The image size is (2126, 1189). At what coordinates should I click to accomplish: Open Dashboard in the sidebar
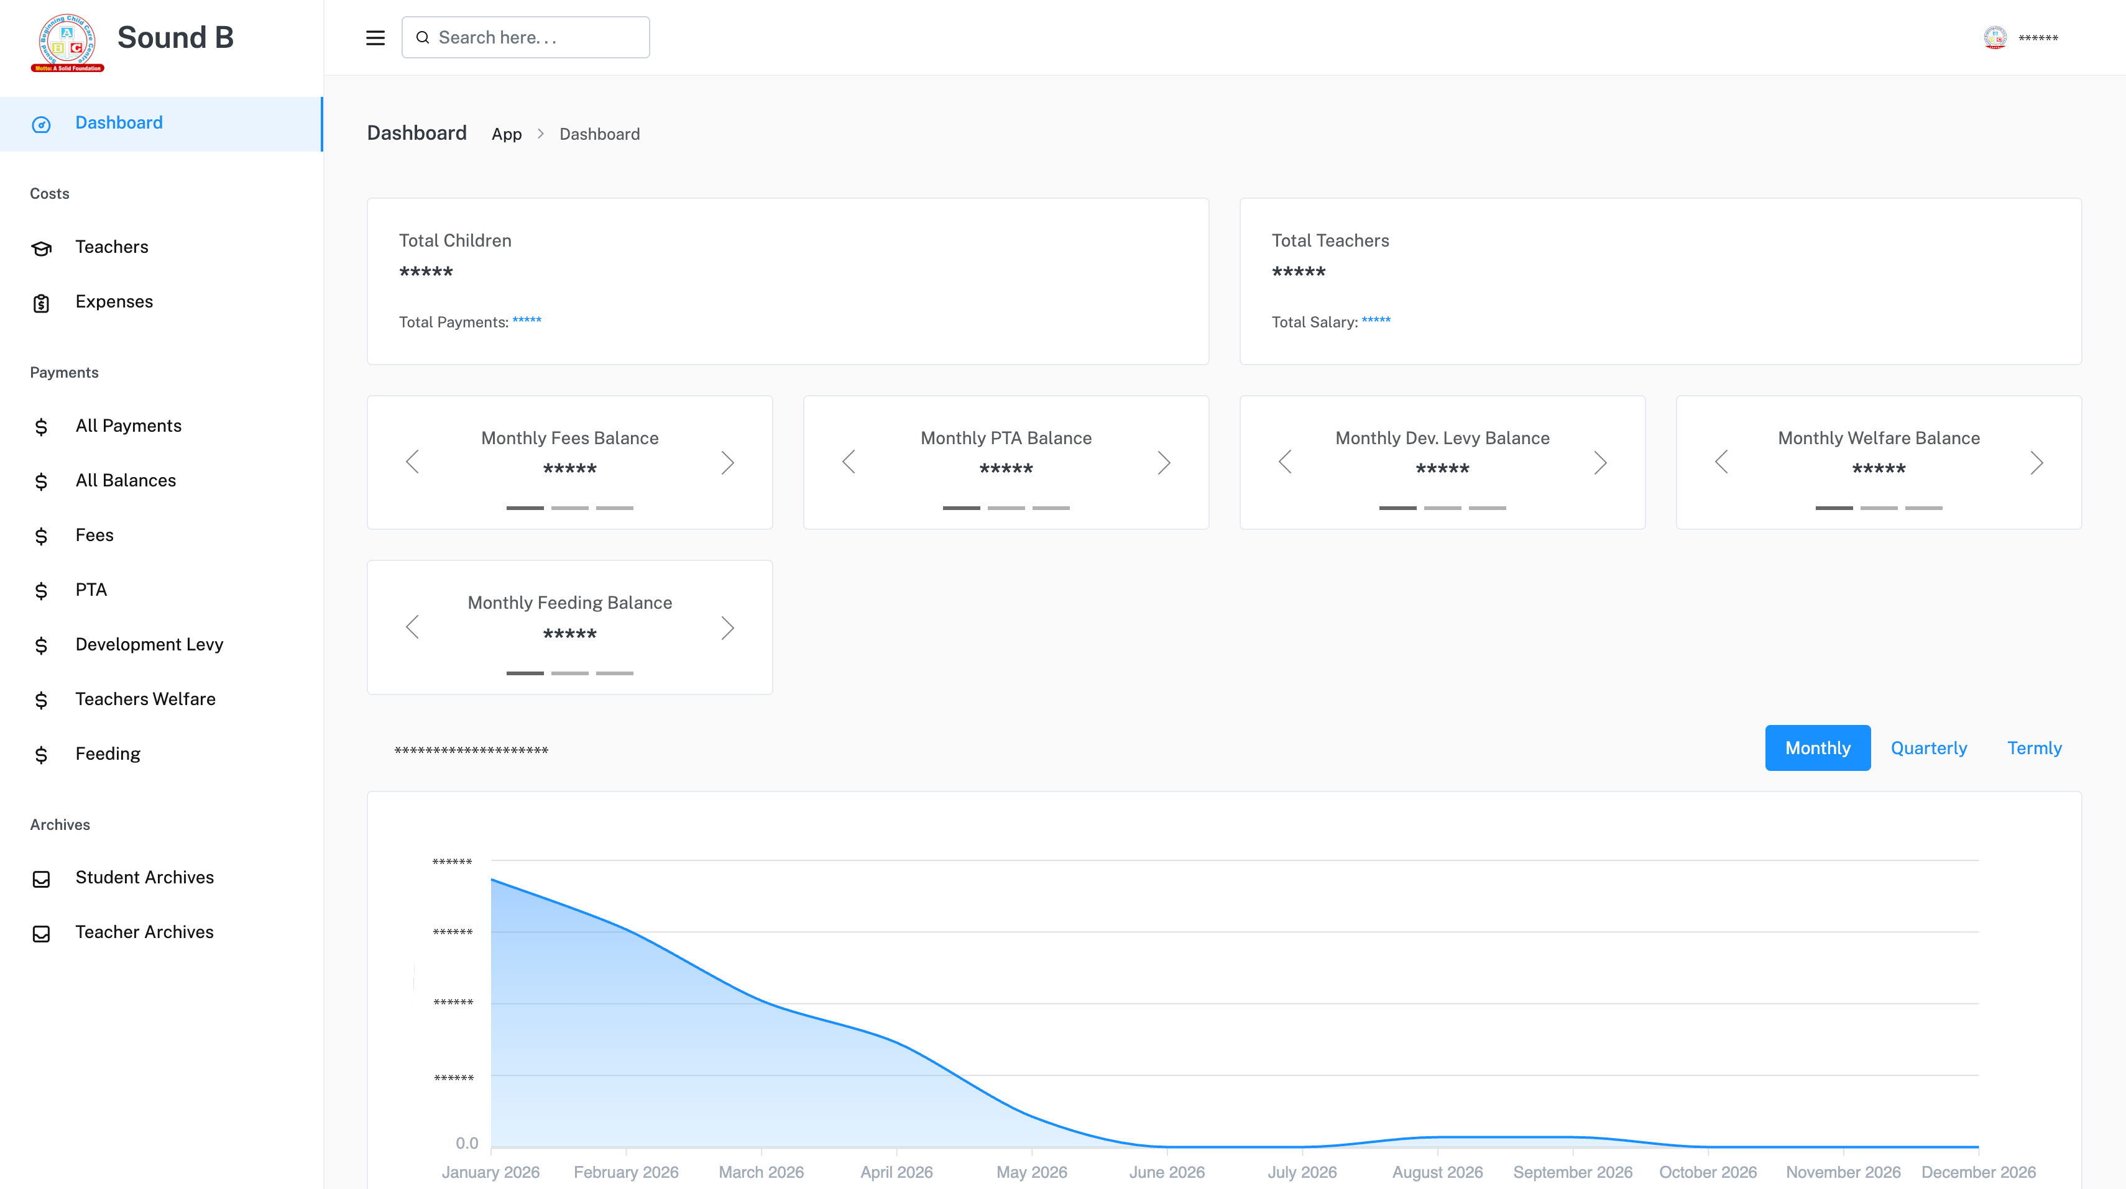(x=162, y=124)
